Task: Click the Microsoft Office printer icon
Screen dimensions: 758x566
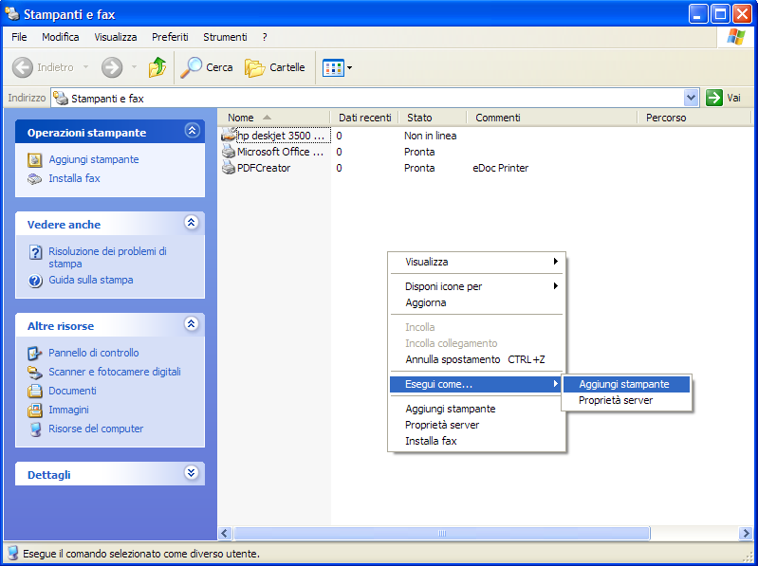Action: coord(229,152)
